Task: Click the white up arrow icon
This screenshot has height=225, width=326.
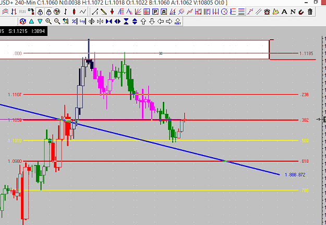Action: (x=143, y=21)
